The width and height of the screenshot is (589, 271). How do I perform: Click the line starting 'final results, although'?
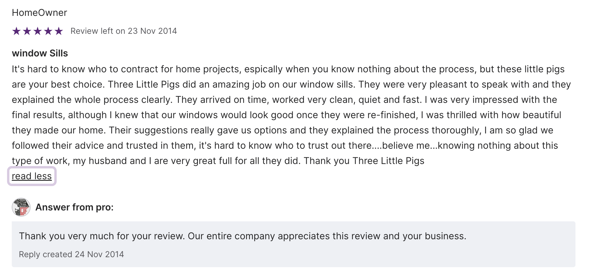click(286, 115)
